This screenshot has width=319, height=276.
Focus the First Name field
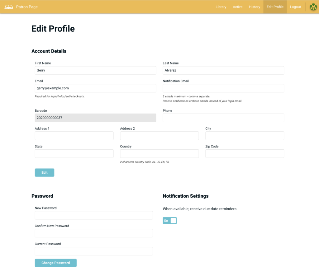point(95,70)
